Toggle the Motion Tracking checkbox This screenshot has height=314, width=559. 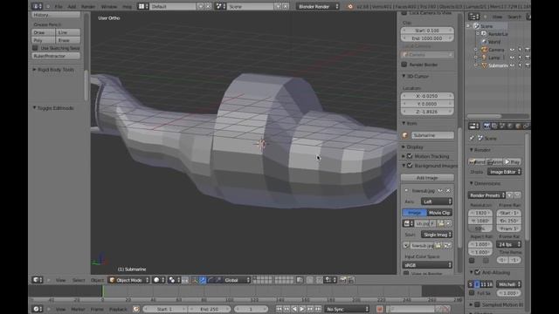410,156
